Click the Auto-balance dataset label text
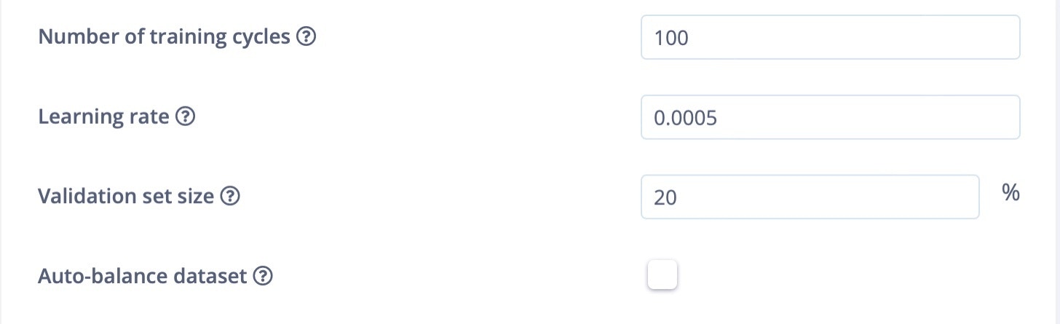 point(143,277)
